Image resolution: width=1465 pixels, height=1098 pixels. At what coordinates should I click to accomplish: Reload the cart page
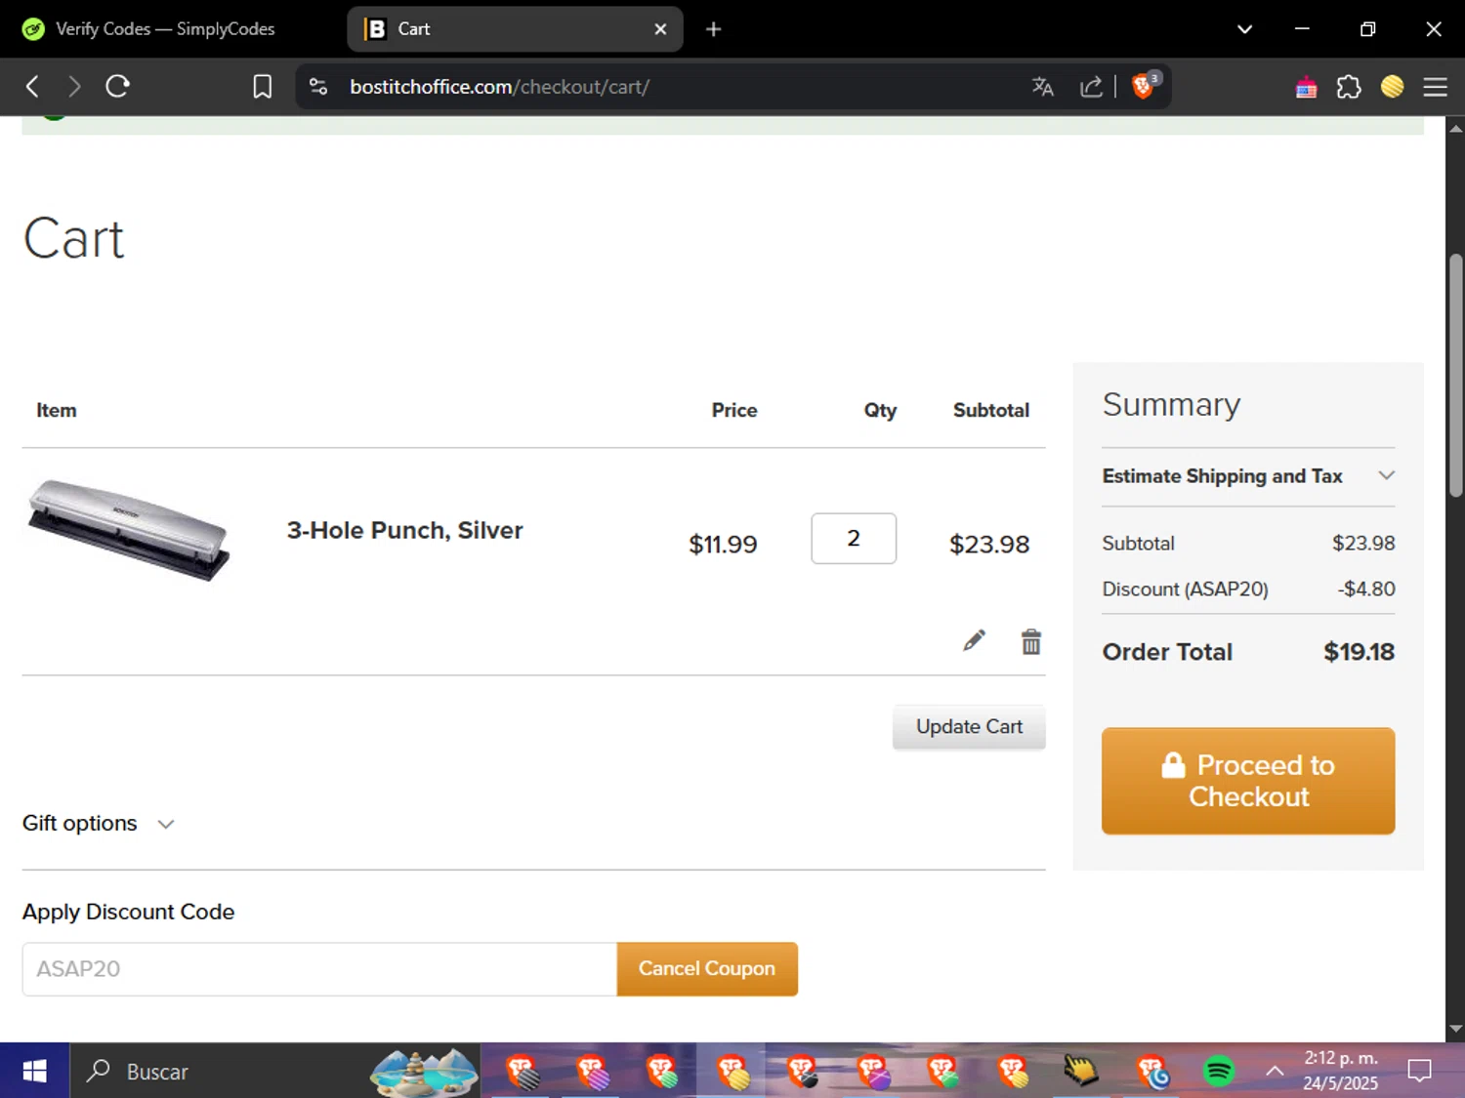(118, 87)
